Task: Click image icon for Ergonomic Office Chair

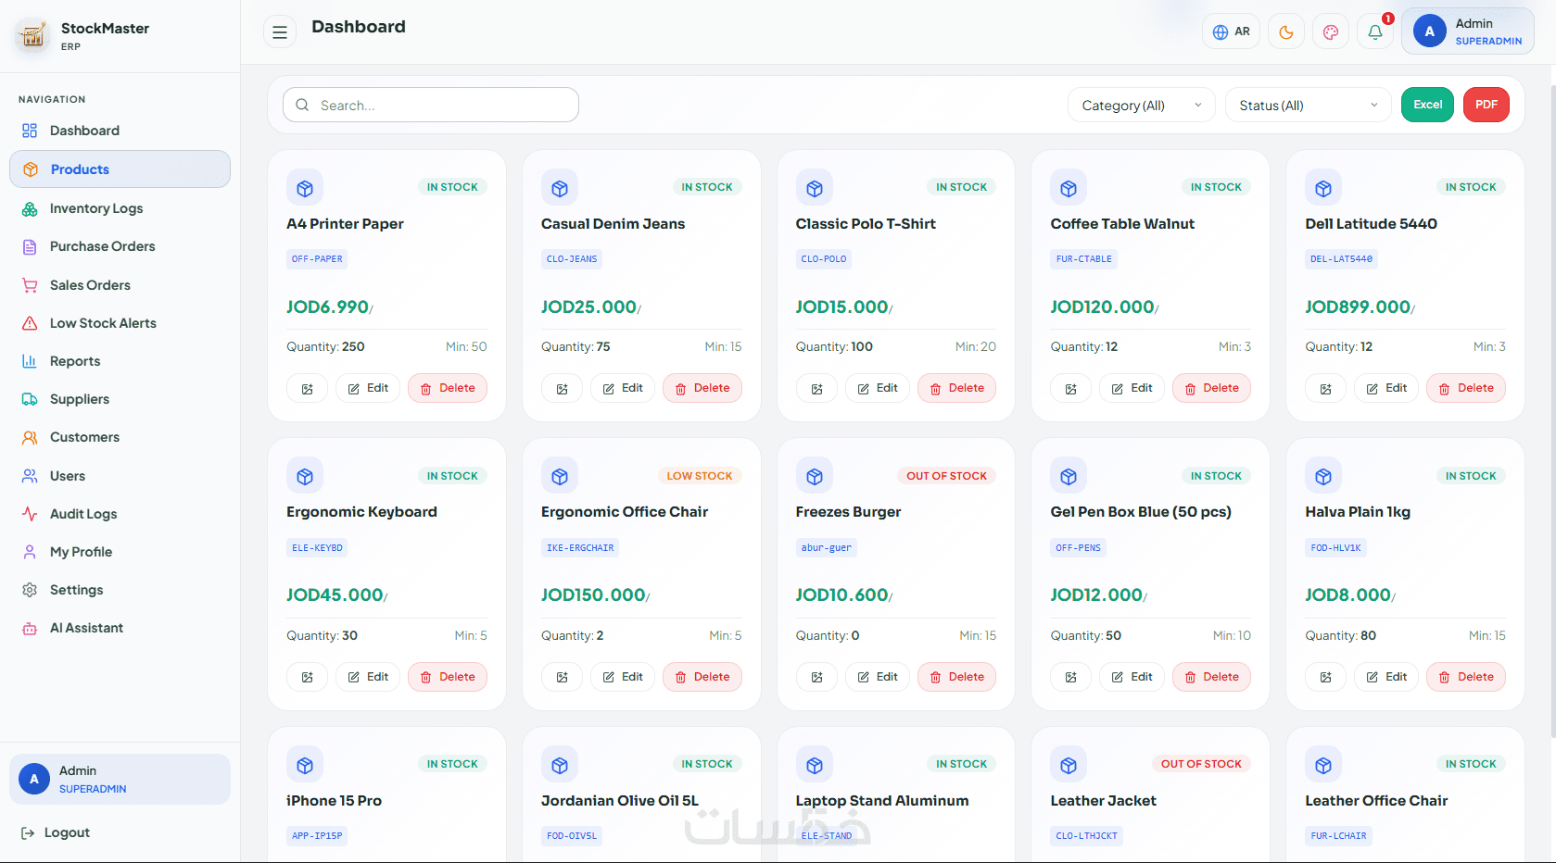Action: pos(562,678)
